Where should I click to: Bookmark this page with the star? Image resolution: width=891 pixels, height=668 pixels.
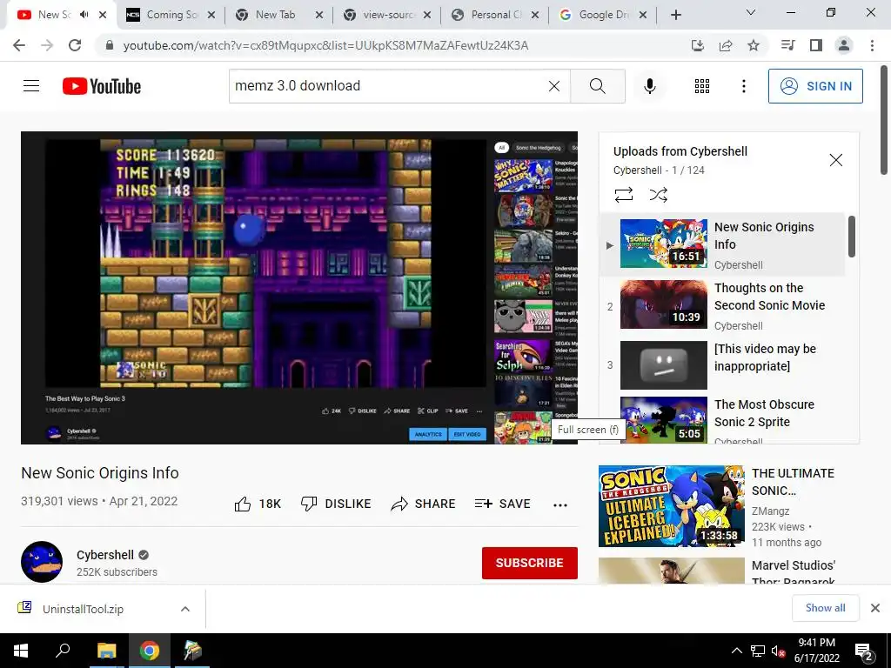(754, 45)
